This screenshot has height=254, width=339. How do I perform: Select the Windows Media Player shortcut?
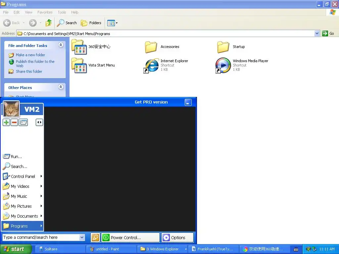click(x=242, y=65)
